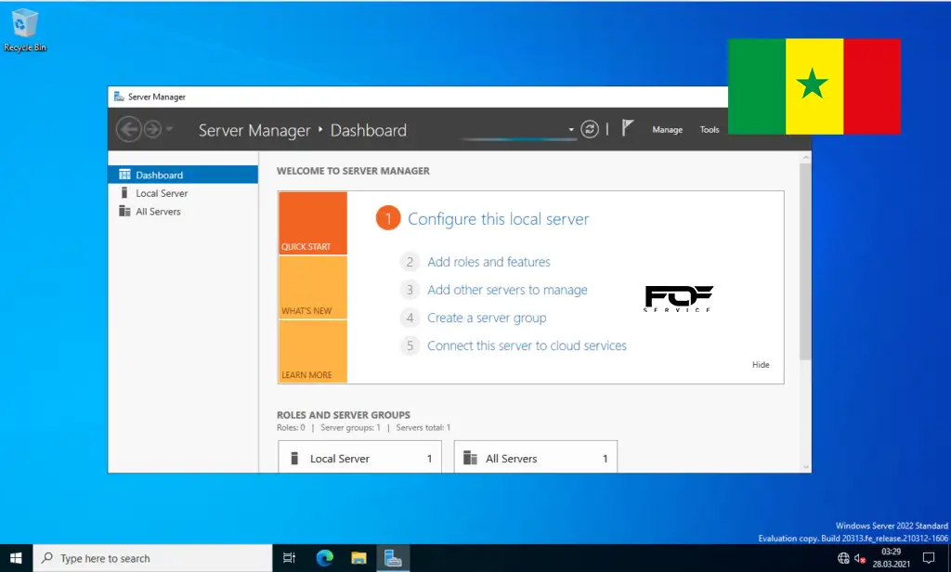The image size is (951, 572).
Task: Open network settings from the system tray
Action: pos(843,558)
